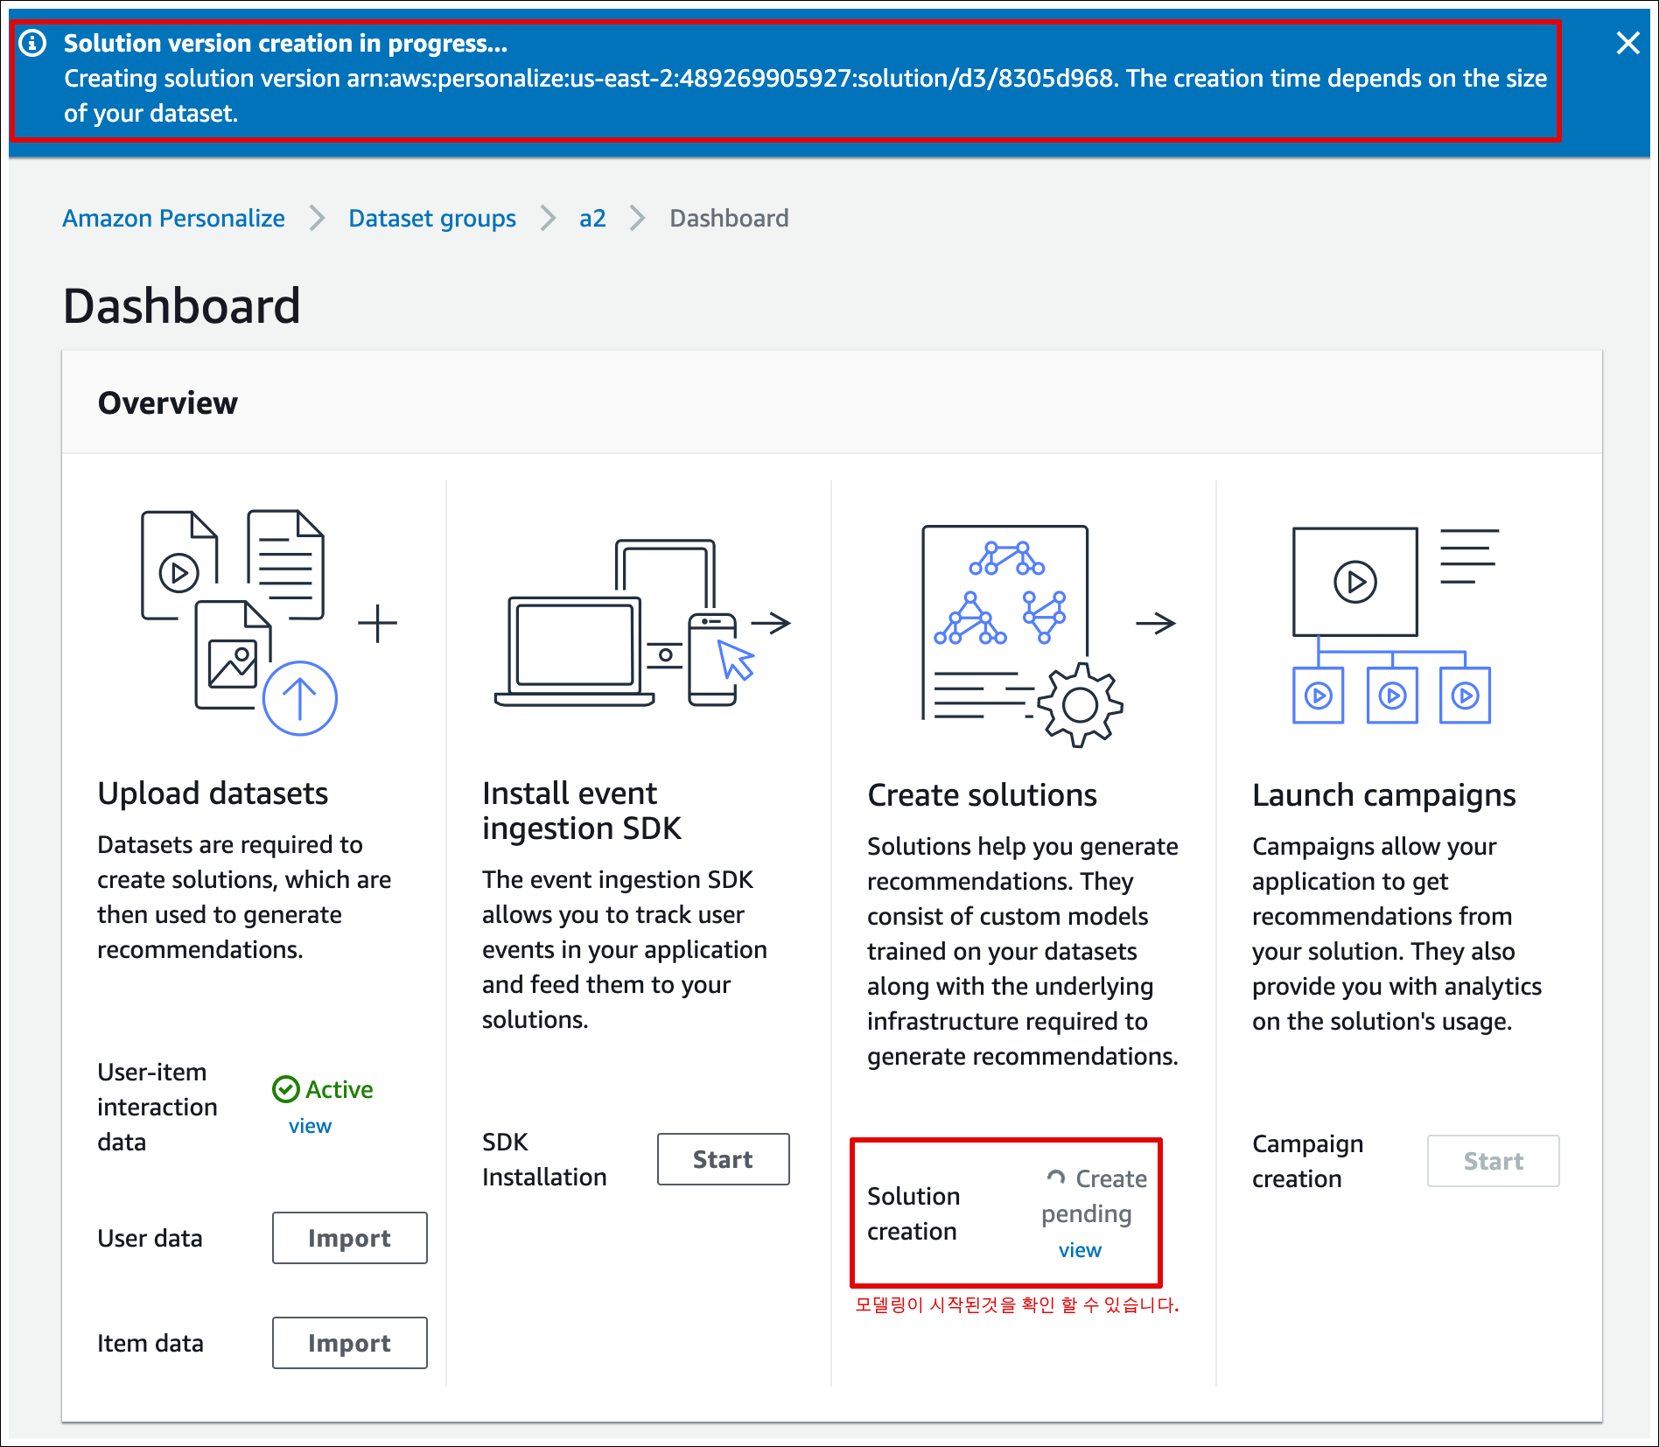Screen dimensions: 1659x1447
Task: Go to Dataset groups breadcrumb
Action: pyautogui.click(x=432, y=218)
